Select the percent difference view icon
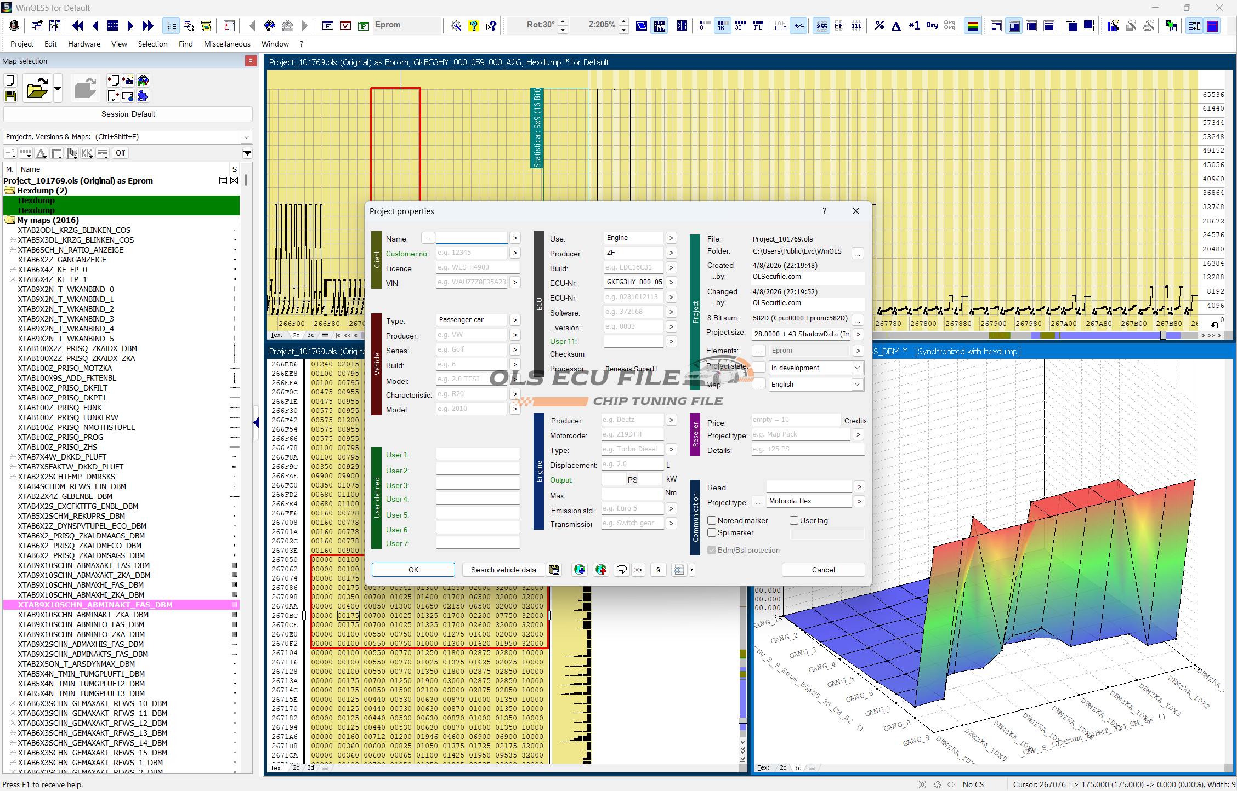Viewport: 1237px width, 791px height. pyautogui.click(x=879, y=26)
